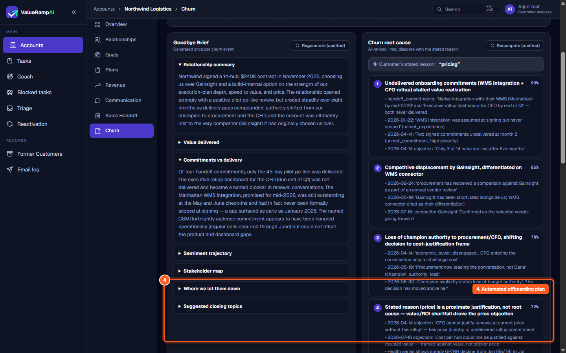Click the Accounts building icon
The image size is (566, 353).
coord(13,45)
